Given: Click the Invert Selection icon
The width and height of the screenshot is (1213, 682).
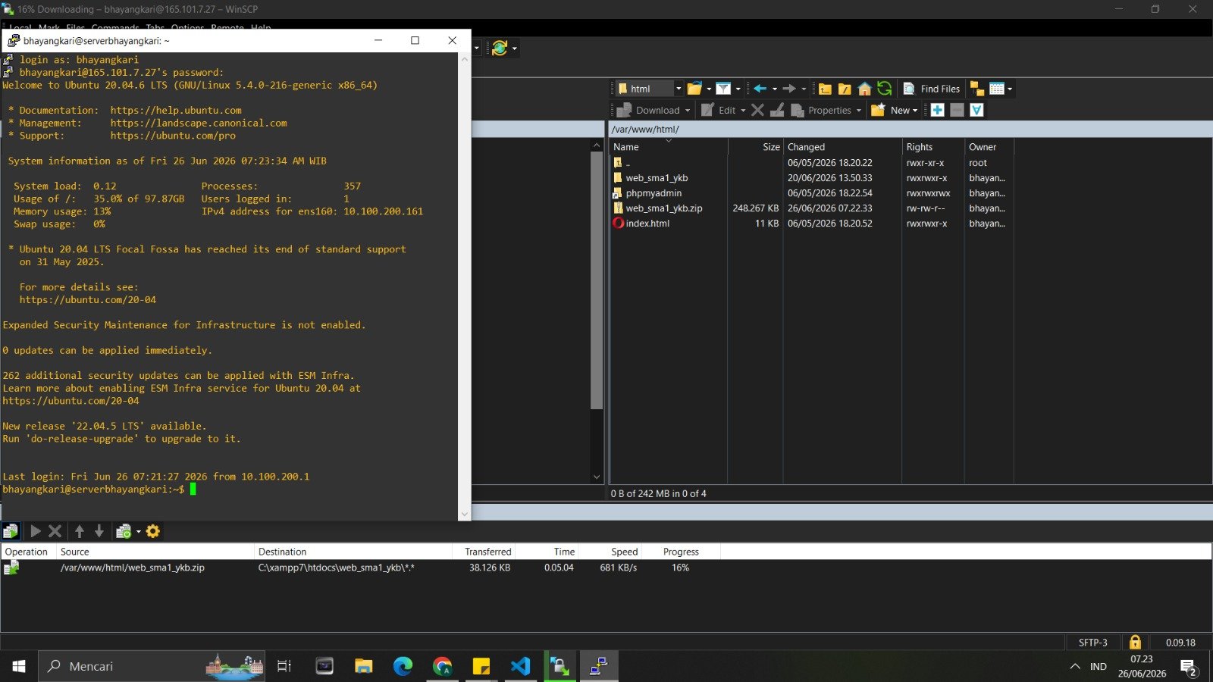Looking at the screenshot, I should point(976,110).
